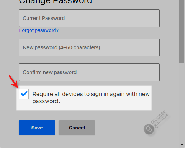Click the words 'with new' in the checkbox label

[138, 94]
